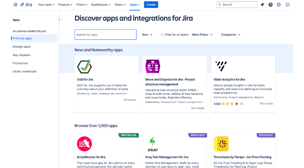This screenshot has width=304, height=168.
Task: Click the SPOTLIGHT badge on Xray card
Action: point(198,135)
